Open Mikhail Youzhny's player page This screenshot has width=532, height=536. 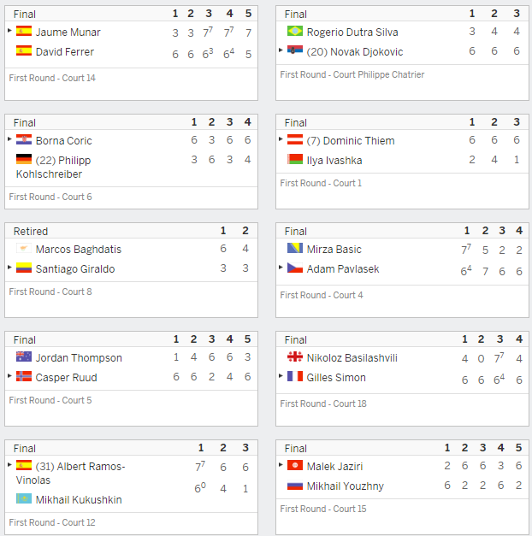click(x=346, y=486)
